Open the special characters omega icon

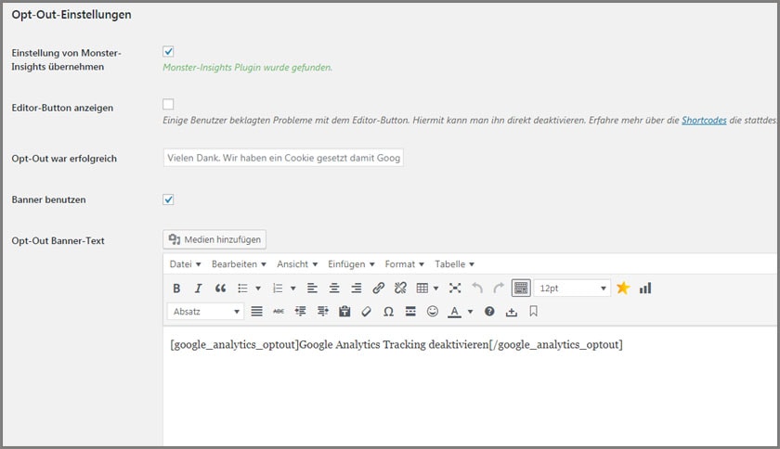click(x=388, y=312)
